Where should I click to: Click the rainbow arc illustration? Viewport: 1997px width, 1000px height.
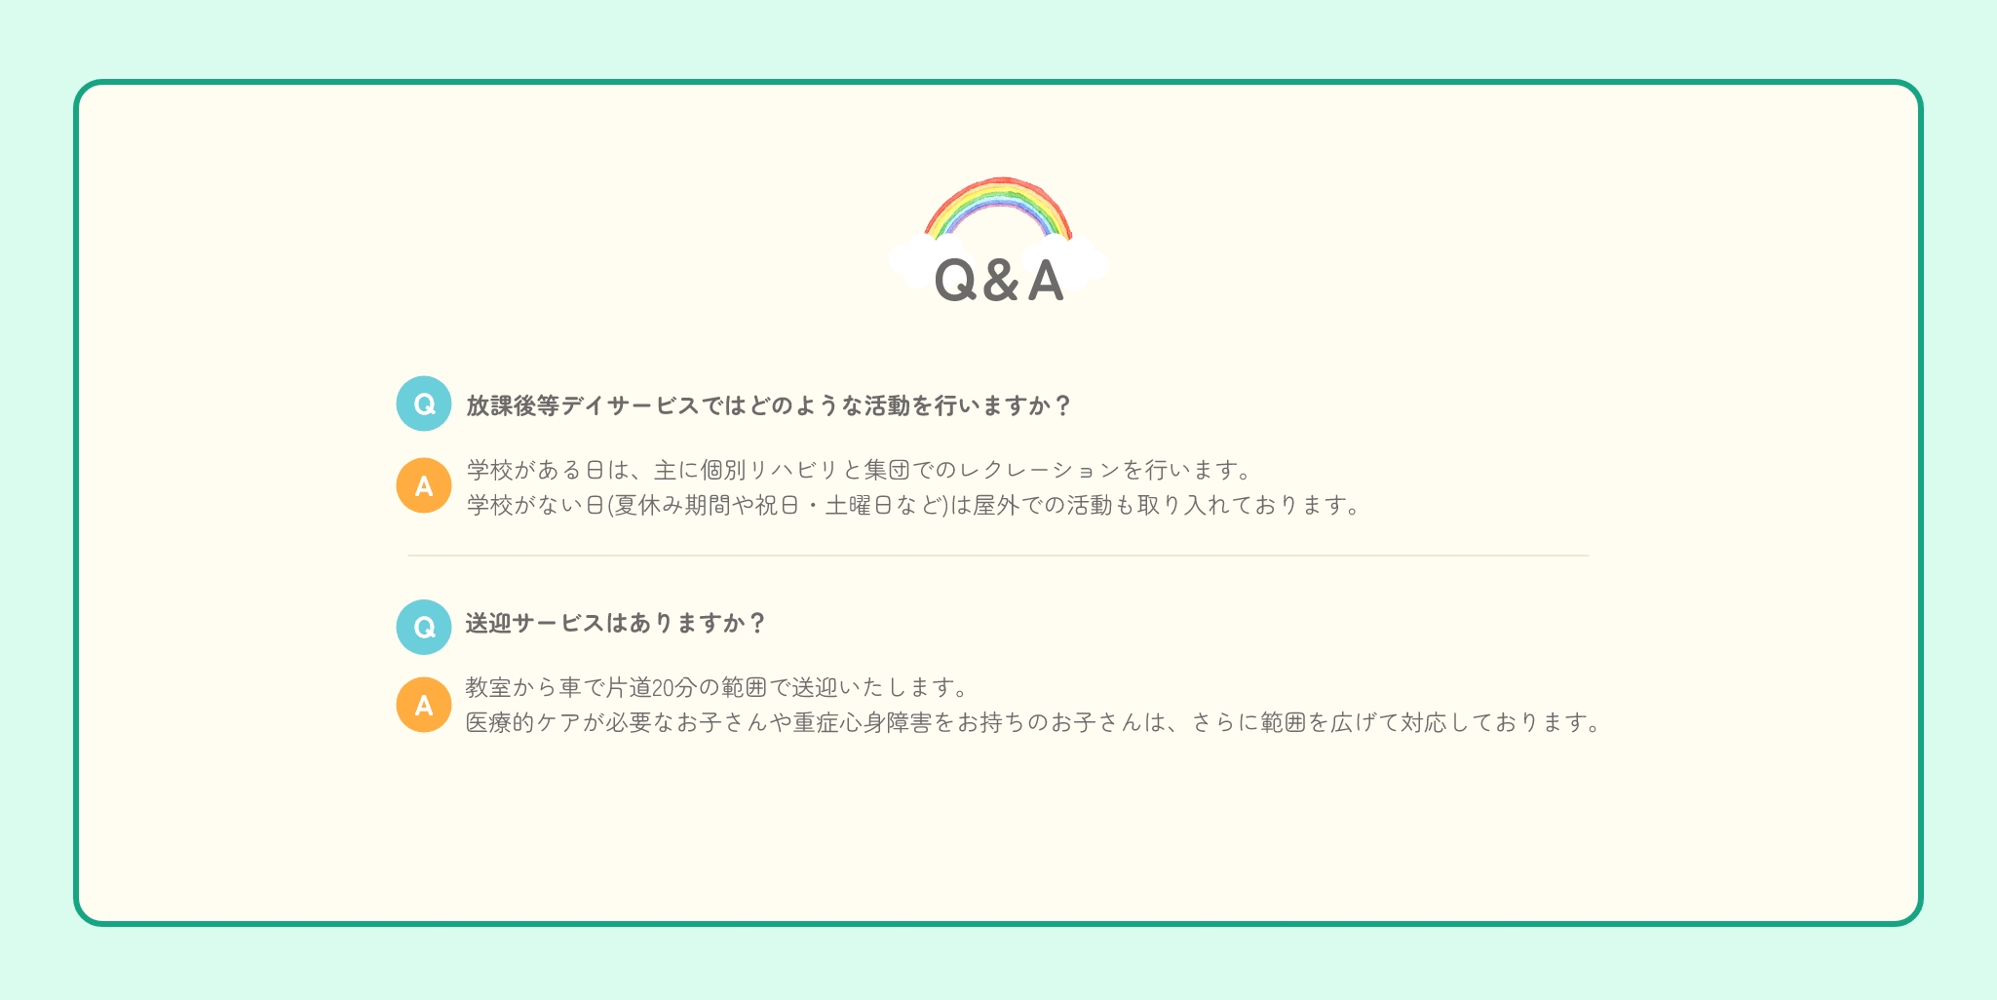click(x=998, y=197)
